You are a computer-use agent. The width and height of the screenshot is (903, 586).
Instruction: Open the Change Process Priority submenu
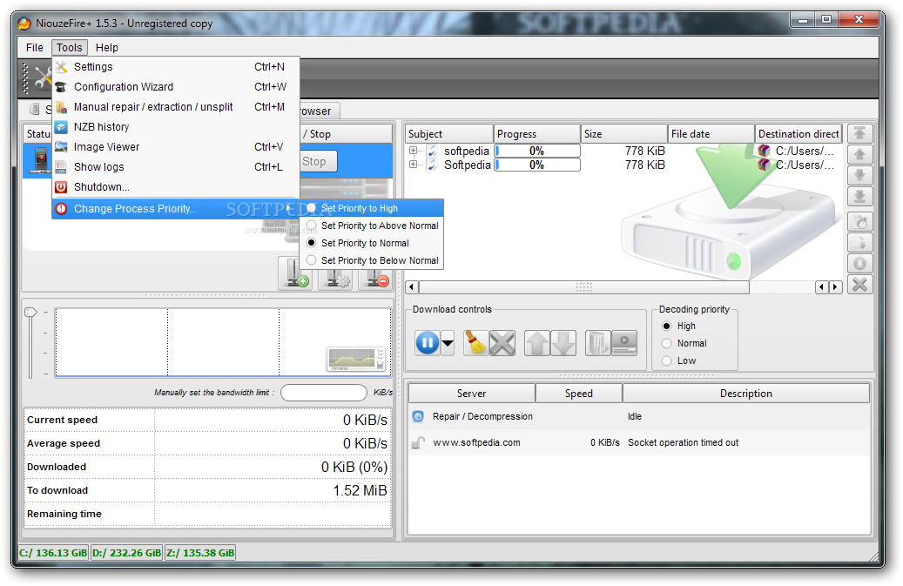coord(176,208)
